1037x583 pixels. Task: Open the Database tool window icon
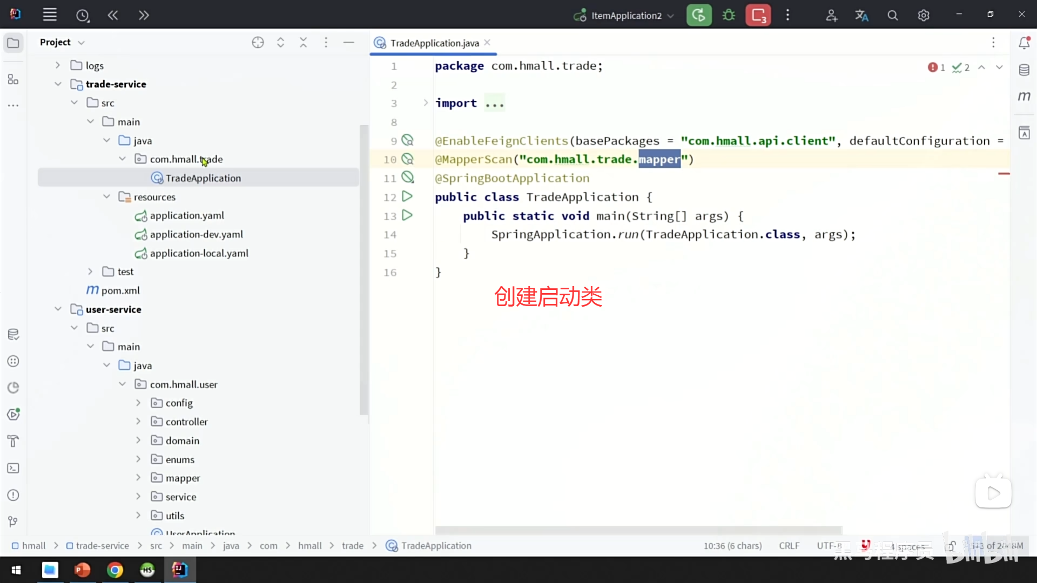click(1024, 70)
